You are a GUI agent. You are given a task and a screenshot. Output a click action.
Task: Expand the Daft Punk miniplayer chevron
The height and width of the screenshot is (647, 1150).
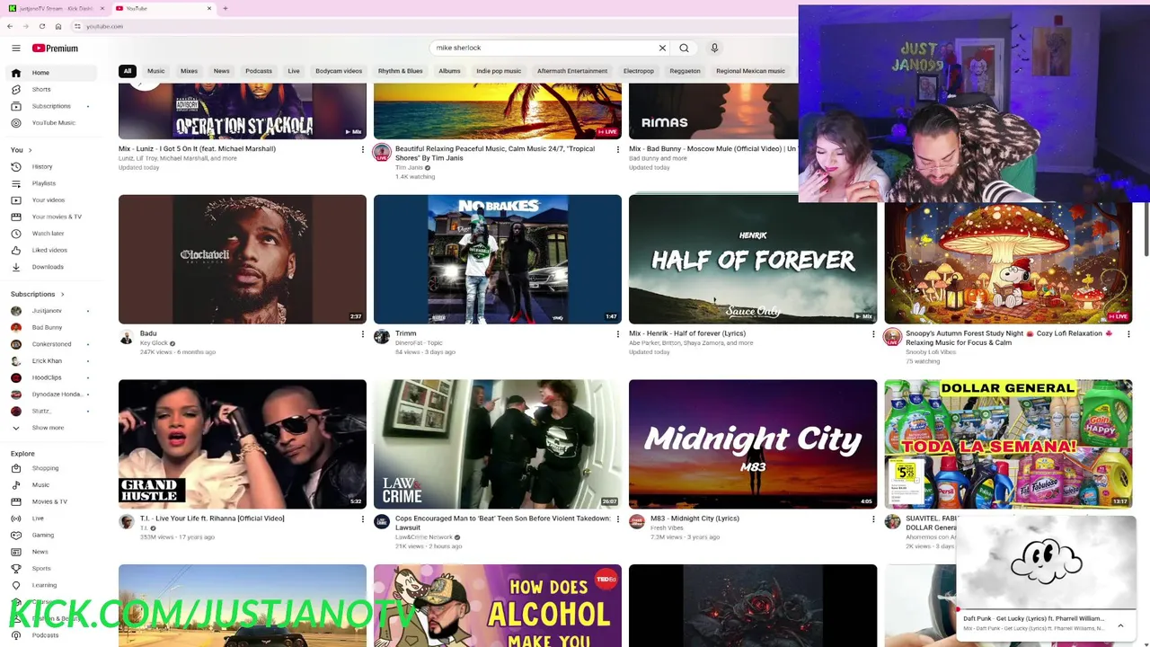1120,625
